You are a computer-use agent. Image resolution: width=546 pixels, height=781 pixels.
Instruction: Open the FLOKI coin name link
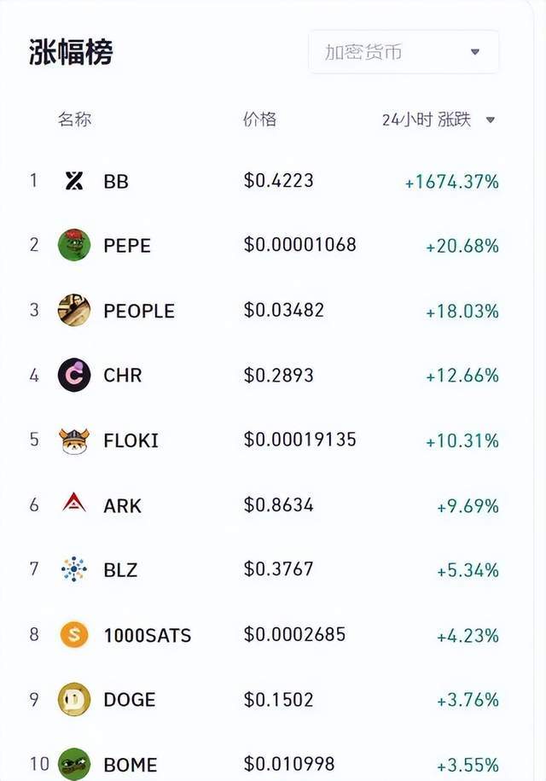click(131, 440)
